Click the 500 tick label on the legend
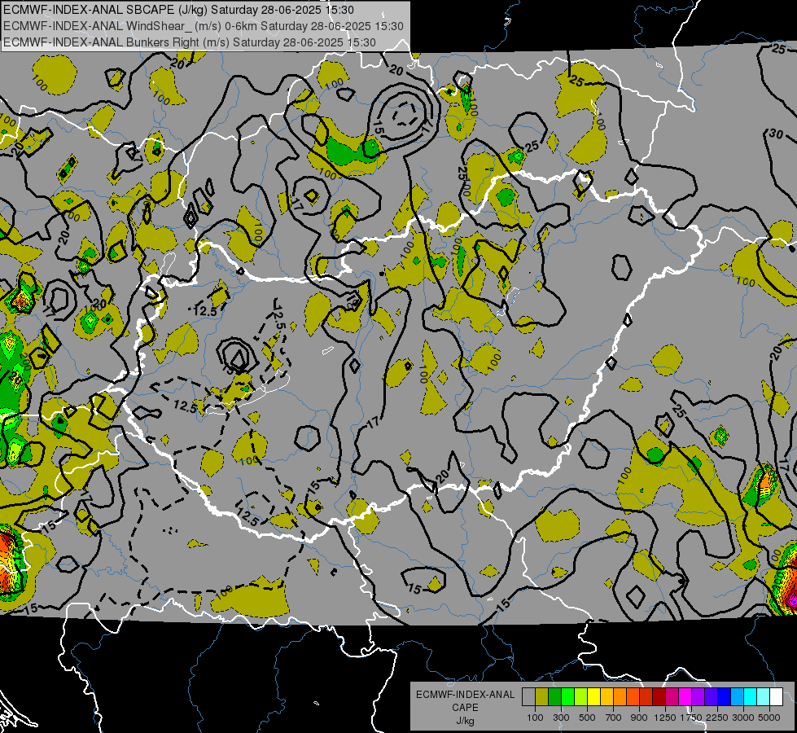This screenshot has height=733, width=797. tap(587, 718)
